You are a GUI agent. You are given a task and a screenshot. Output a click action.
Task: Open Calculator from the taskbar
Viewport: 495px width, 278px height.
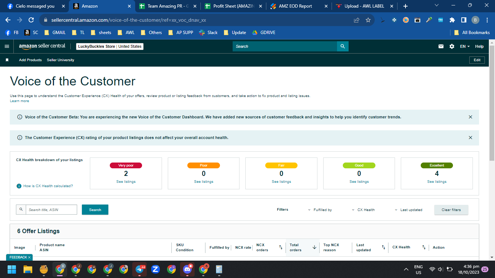219,269
